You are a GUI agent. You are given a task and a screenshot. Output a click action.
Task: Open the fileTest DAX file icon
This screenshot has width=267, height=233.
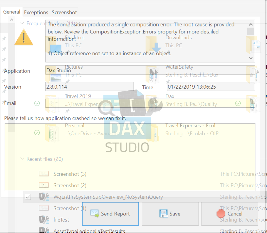coord(43,220)
